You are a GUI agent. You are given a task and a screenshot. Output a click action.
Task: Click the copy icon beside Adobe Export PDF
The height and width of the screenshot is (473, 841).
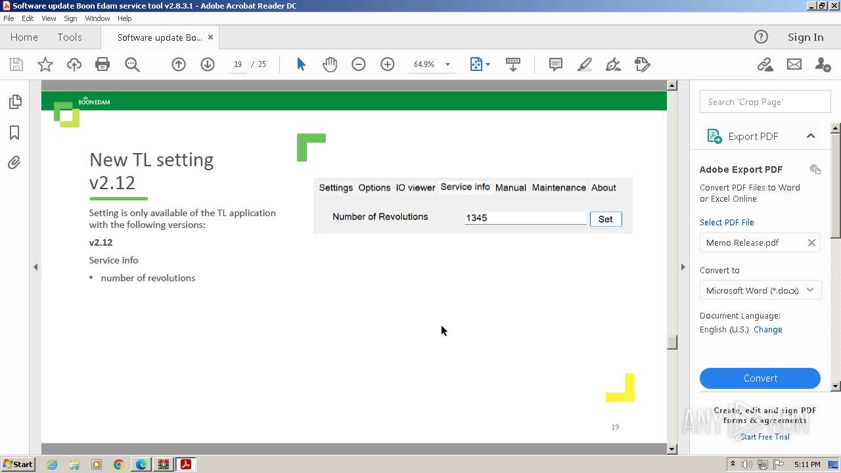click(815, 169)
